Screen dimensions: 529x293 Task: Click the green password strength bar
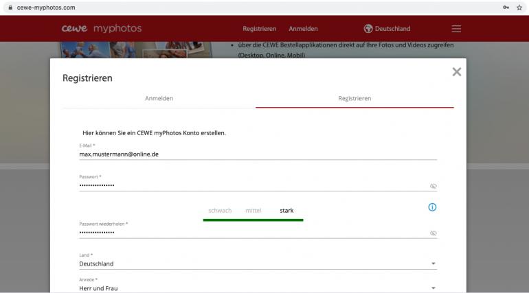click(x=253, y=220)
